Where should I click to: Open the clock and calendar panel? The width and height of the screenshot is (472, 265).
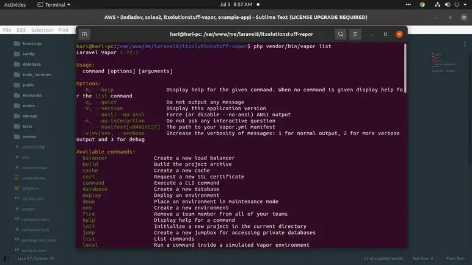click(236, 4)
